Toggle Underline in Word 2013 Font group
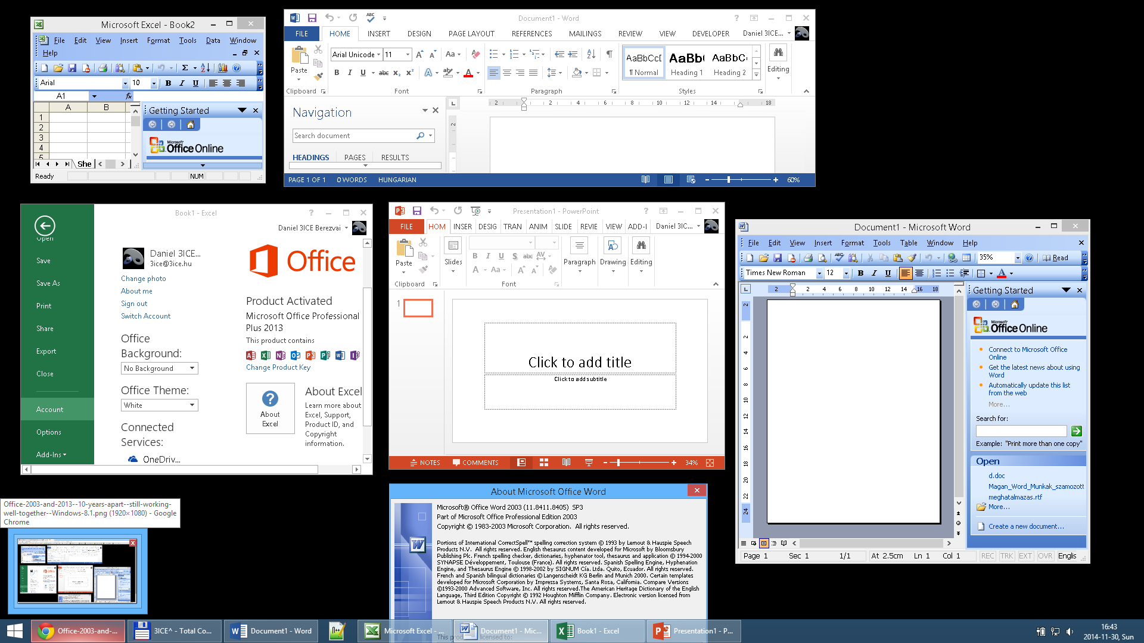Viewport: 1144px width, 643px height. point(363,73)
